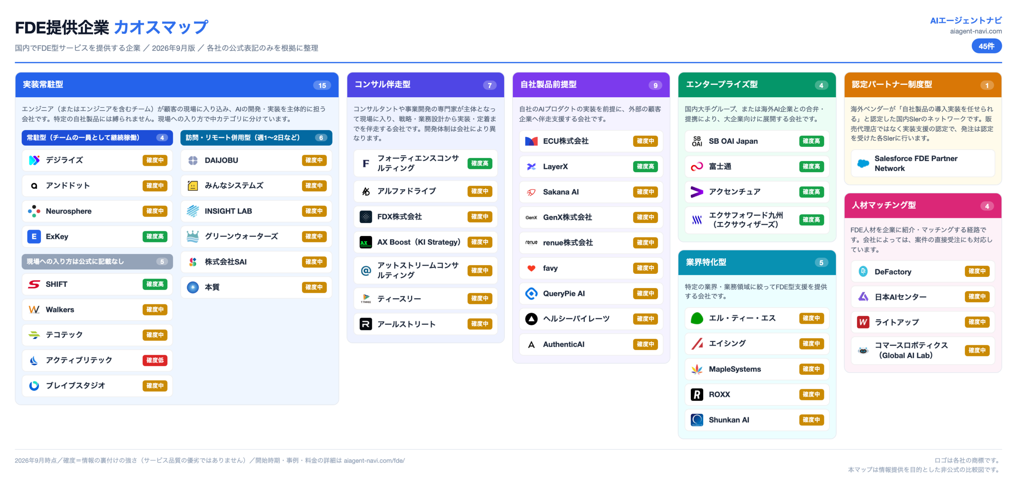The height and width of the screenshot is (490, 1017).
Task: Select the コンサル伴走型 category header
Action: point(425,85)
